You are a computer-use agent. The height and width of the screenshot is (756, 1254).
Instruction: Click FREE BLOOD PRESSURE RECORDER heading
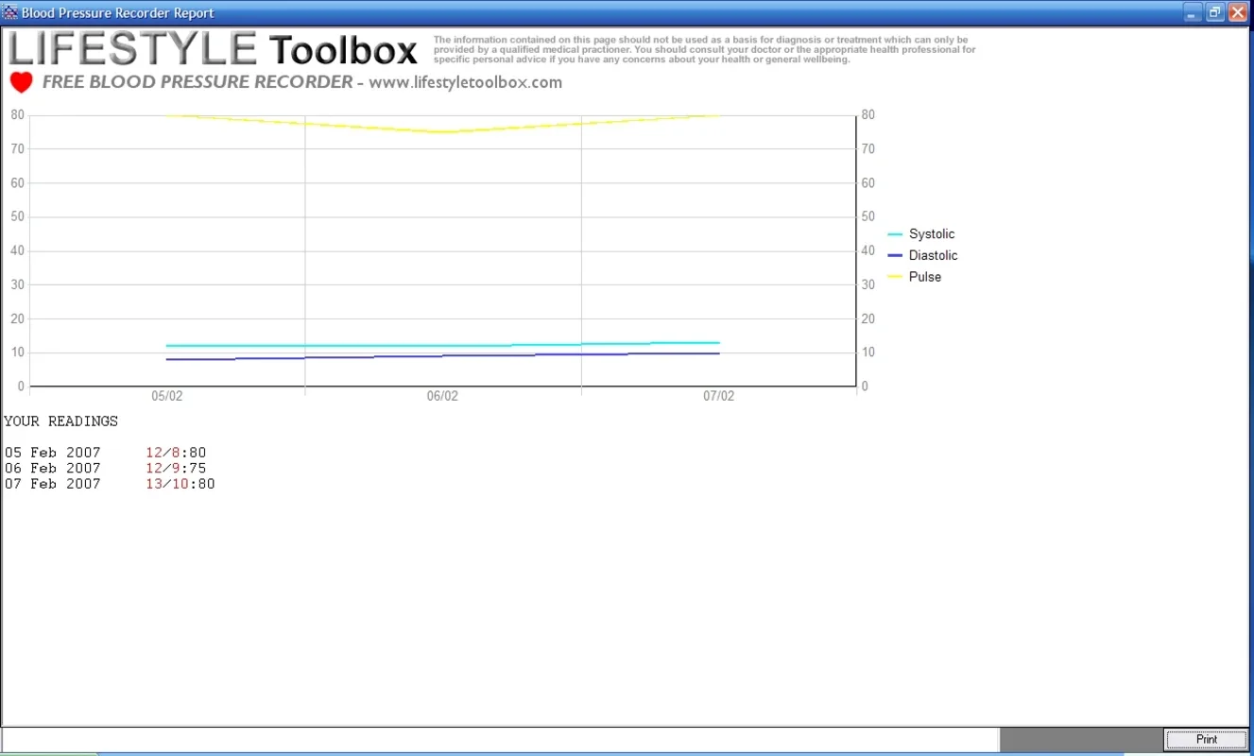[x=198, y=82]
